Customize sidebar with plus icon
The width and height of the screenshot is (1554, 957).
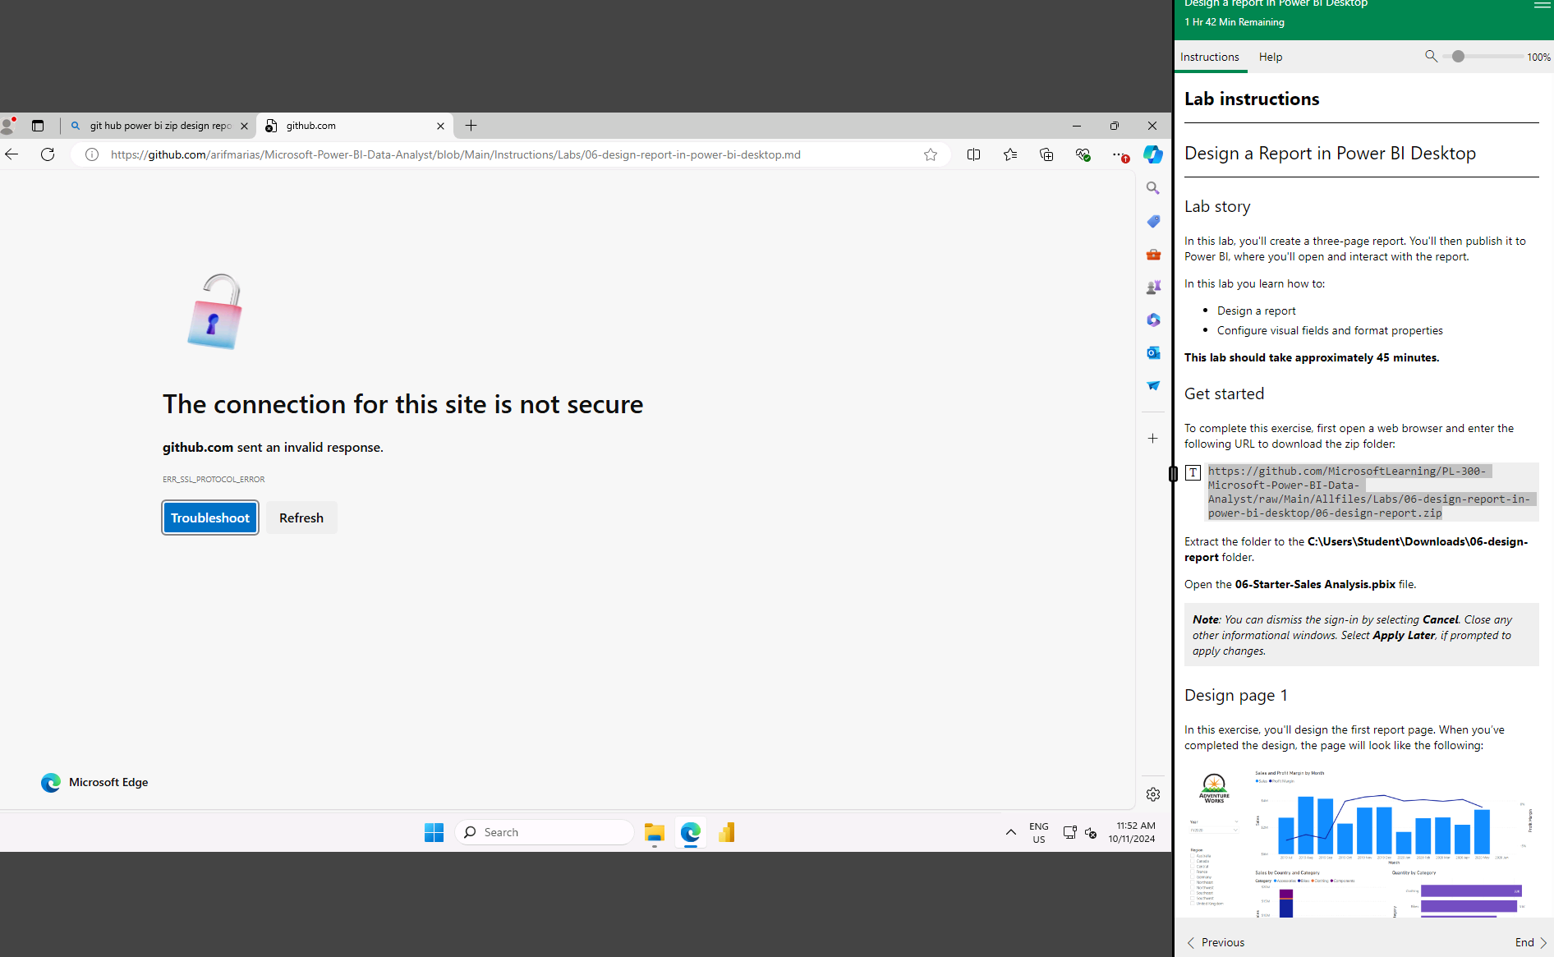click(x=1153, y=439)
